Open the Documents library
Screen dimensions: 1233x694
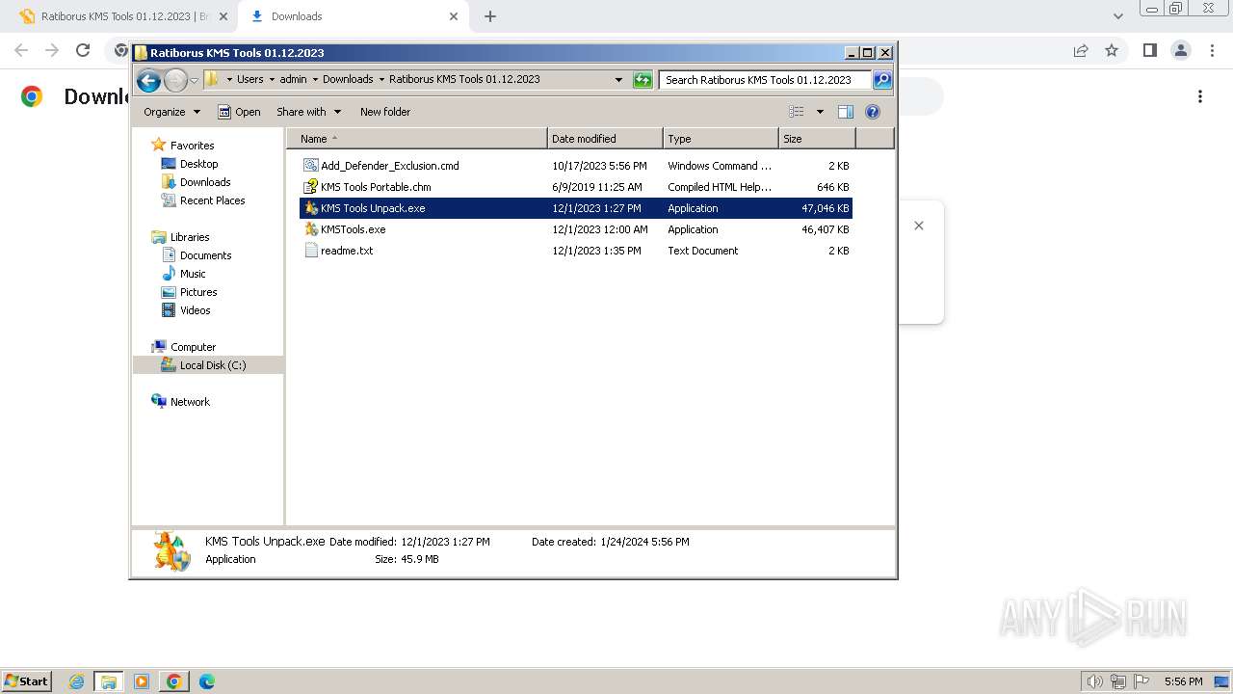[205, 255]
